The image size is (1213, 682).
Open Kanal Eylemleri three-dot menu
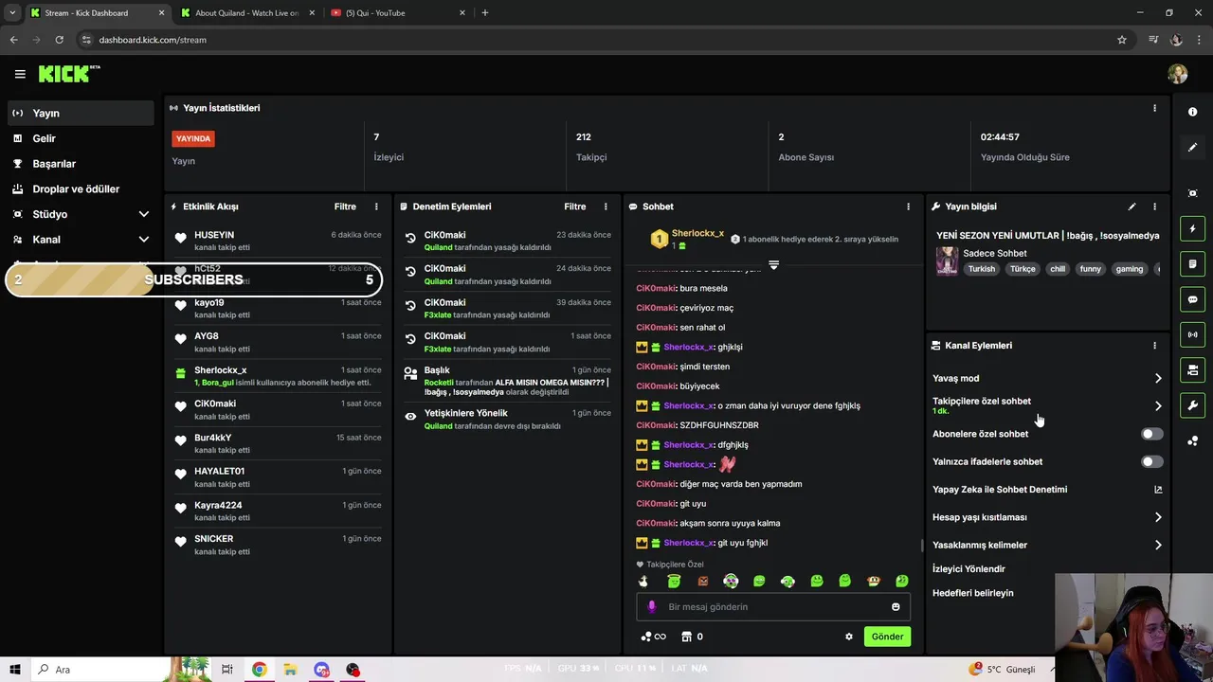[1154, 346]
